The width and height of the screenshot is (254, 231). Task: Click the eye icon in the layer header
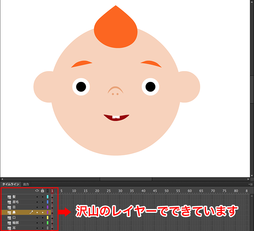tap(37, 191)
